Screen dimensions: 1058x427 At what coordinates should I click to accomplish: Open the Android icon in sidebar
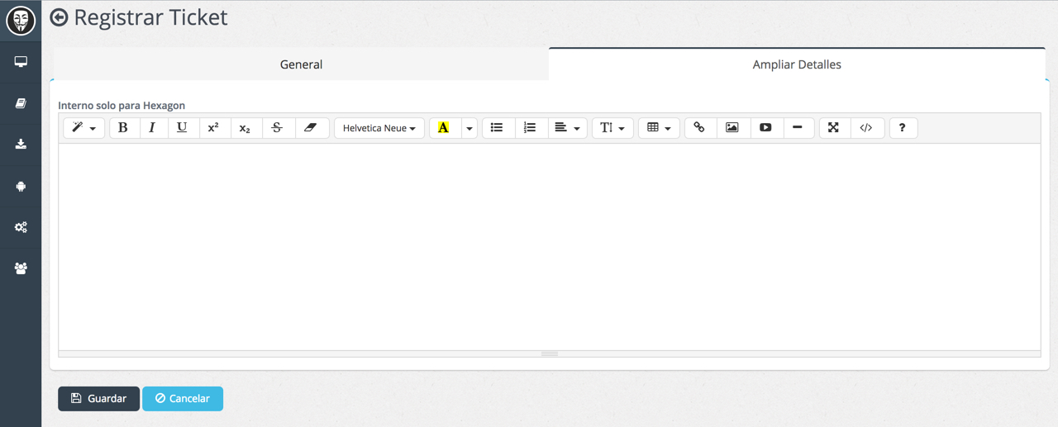(x=21, y=186)
